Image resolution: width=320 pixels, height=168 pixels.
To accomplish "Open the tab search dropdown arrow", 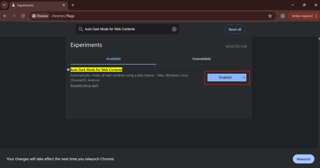I will tap(4, 5).
